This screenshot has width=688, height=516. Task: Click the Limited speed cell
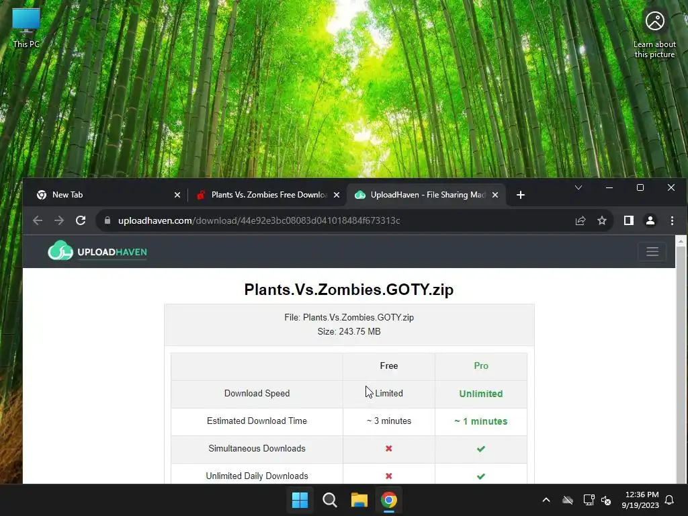point(389,393)
